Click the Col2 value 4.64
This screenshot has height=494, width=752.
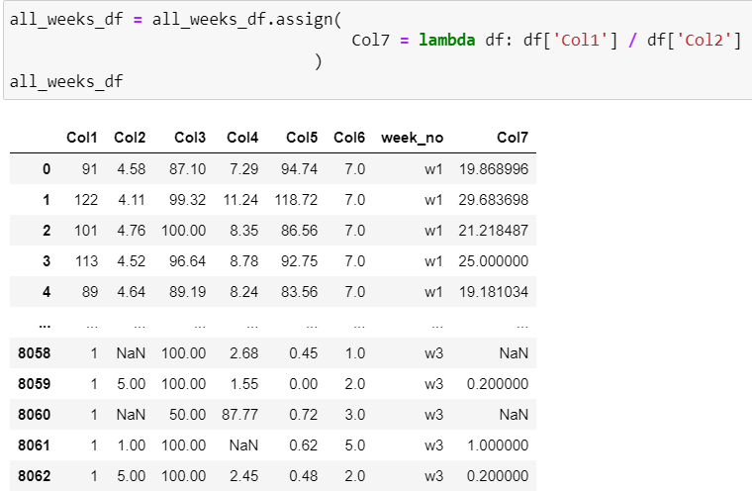[x=131, y=292]
